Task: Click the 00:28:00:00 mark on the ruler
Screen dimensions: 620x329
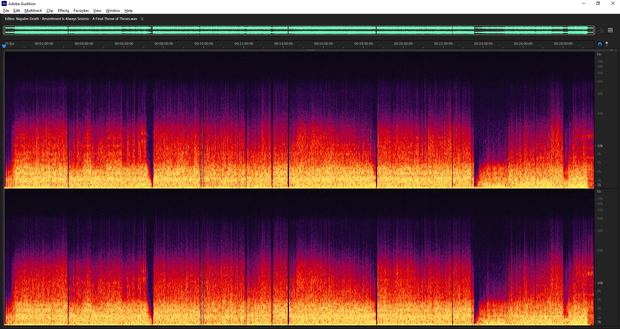Action: point(563,44)
